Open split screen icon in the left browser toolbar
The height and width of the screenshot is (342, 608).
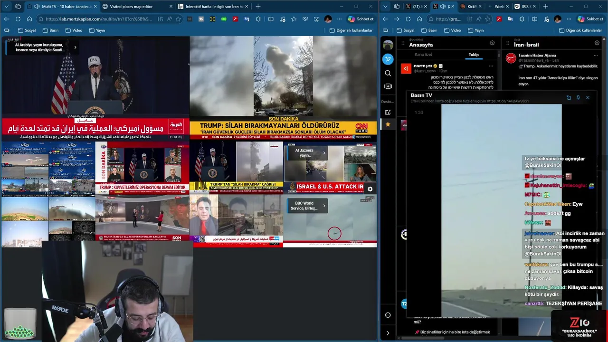271,19
